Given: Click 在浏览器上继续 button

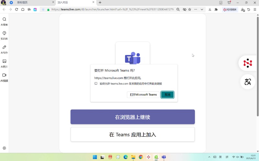Looking at the screenshot, I should (132, 117).
